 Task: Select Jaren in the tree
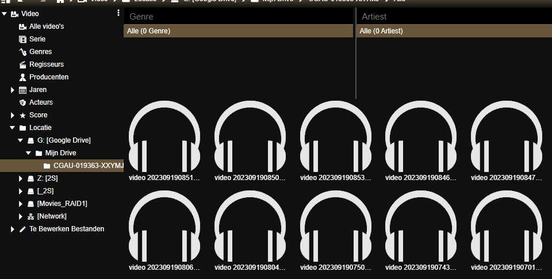point(38,90)
